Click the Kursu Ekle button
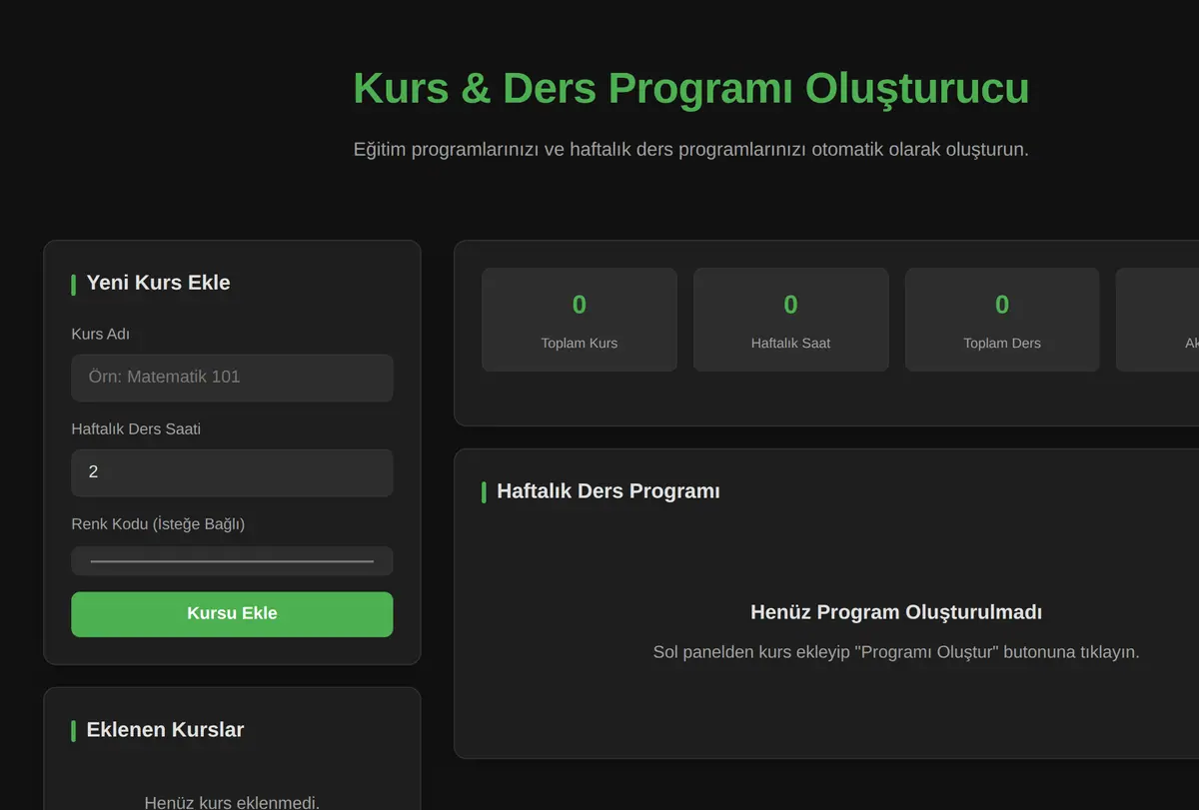1199x810 pixels. (x=232, y=614)
